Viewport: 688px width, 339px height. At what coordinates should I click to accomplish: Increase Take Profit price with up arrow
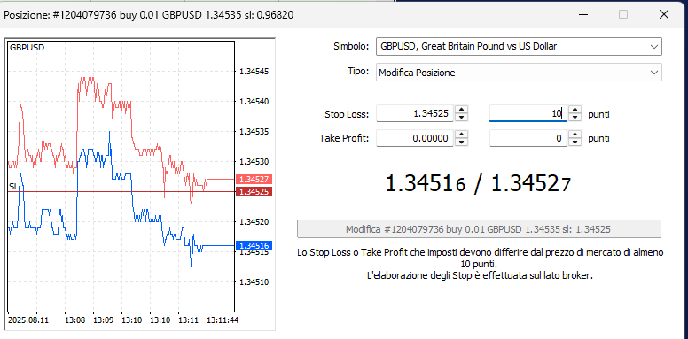[x=461, y=135]
